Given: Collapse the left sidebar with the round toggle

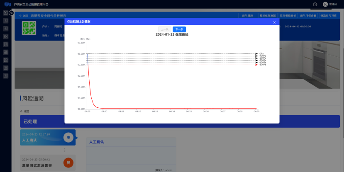Looking at the screenshot, I should [11, 13].
